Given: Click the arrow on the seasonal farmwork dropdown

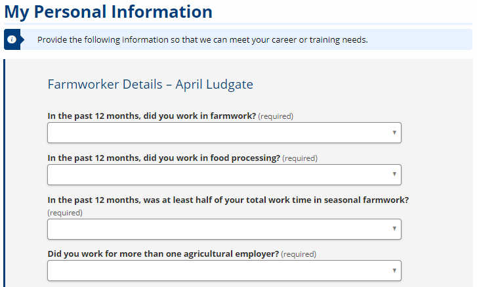Looking at the screenshot, I should 394,229.
